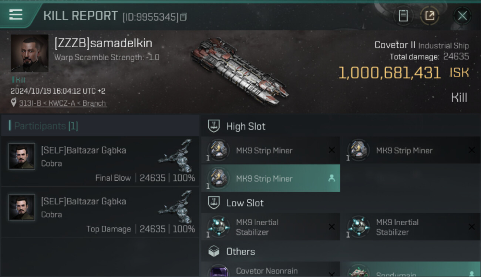Image resolution: width=481 pixels, height=277 pixels.
Task: Click samadelkin's victim portrait
Action: tap(30, 53)
